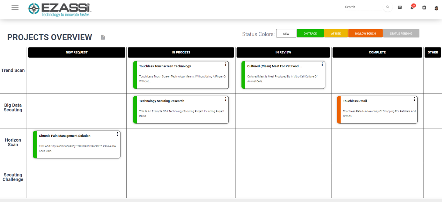
Task: Click the orange No/Low Touch status swatch
Action: click(x=365, y=33)
